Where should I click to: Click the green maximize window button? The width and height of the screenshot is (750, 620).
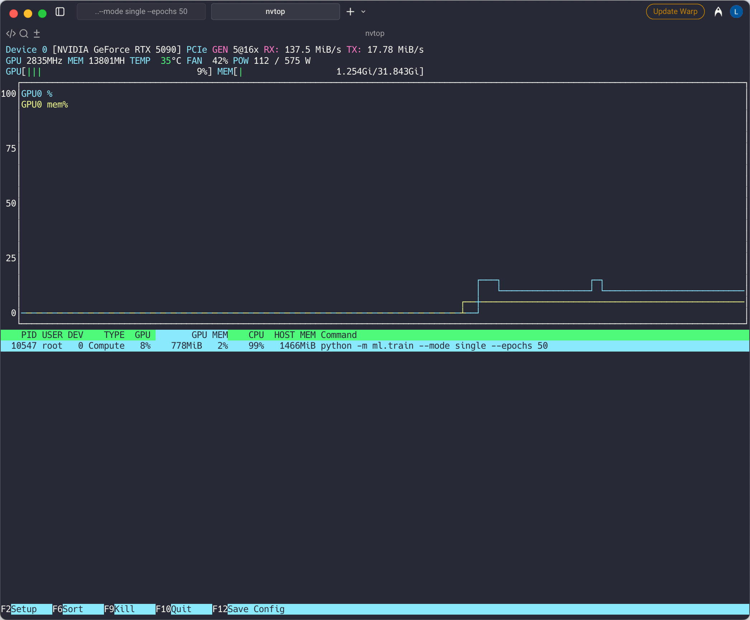42,14
